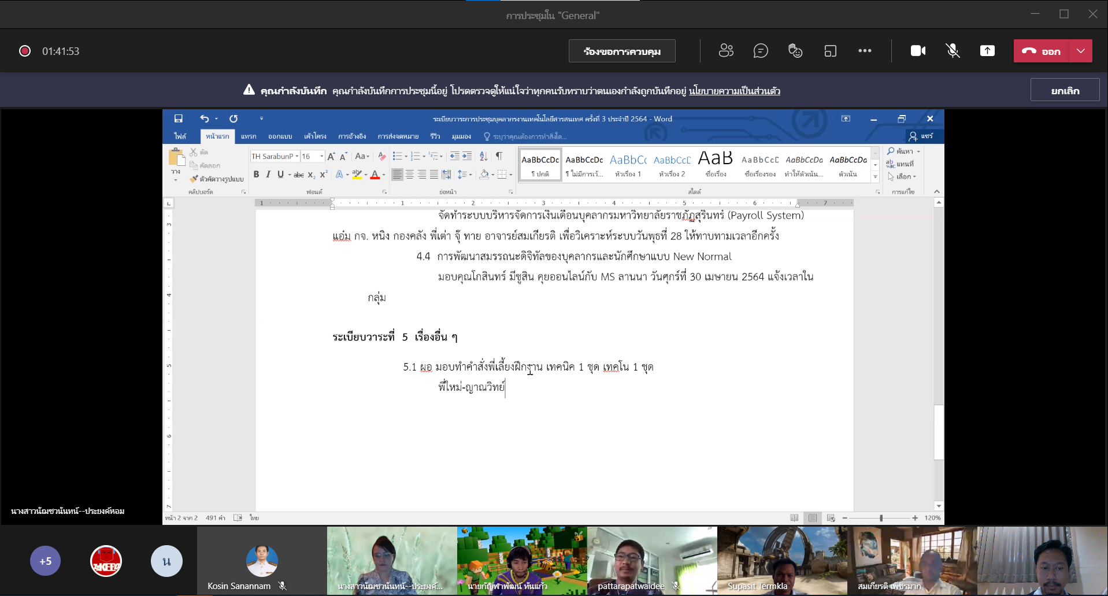Unmute the microphone
Image resolution: width=1108 pixels, height=596 pixels.
pyautogui.click(x=953, y=51)
